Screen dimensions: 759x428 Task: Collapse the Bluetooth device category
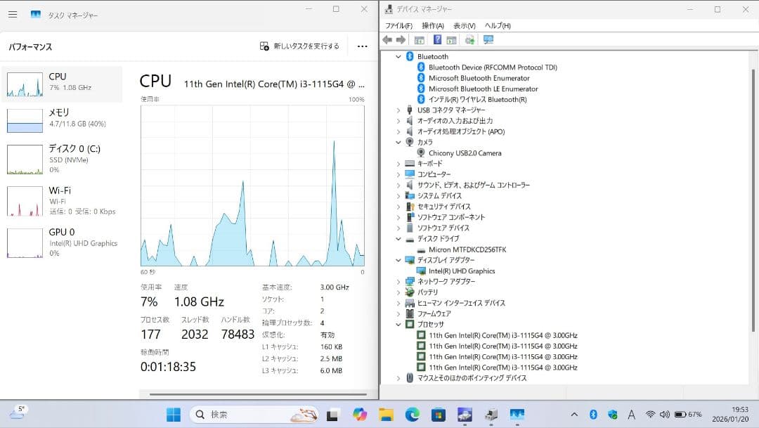398,56
